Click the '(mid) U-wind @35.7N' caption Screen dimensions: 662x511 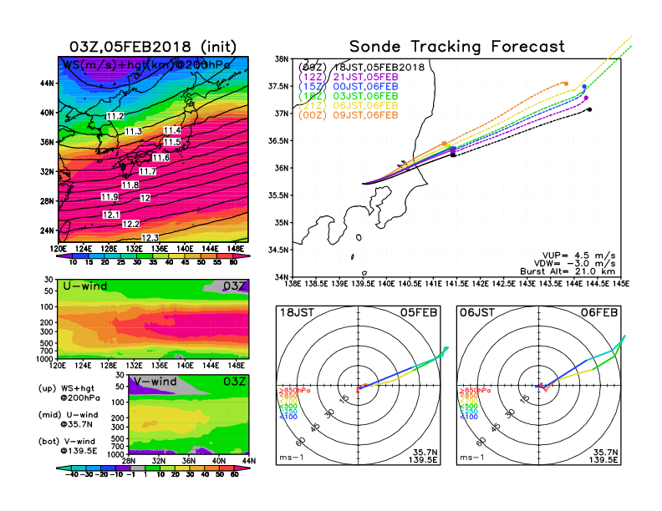[68, 419]
